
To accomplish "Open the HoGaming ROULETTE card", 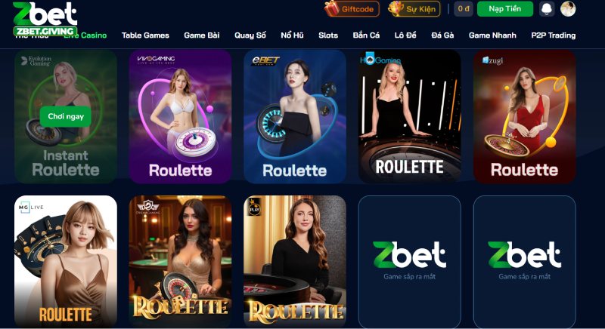I will click(410, 117).
